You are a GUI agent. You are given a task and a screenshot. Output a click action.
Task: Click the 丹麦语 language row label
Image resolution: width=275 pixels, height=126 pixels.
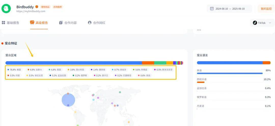coord(200,106)
